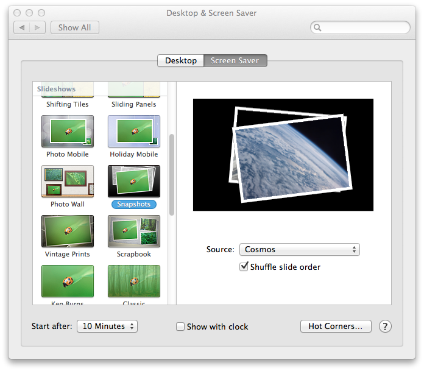Close the Desktop & Screen Saver window

[17, 13]
